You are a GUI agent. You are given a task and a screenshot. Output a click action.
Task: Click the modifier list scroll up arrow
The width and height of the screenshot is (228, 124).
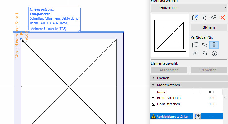click(x=225, y=97)
